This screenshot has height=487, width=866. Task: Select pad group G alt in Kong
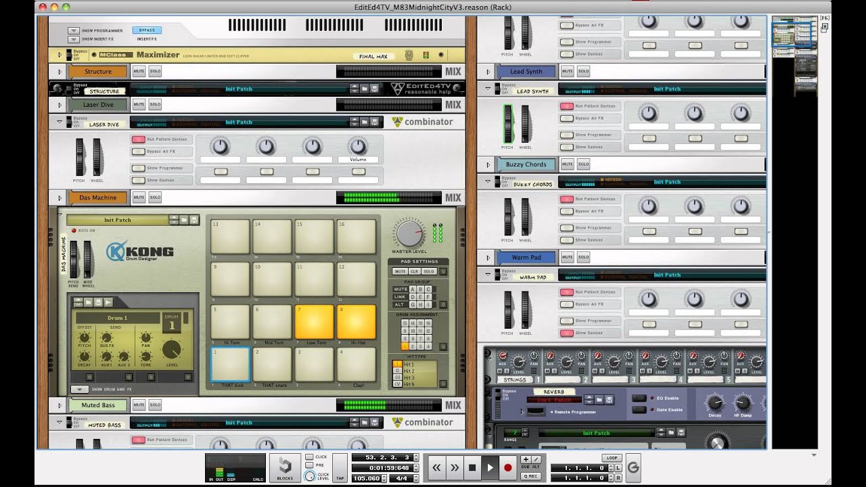pos(412,304)
